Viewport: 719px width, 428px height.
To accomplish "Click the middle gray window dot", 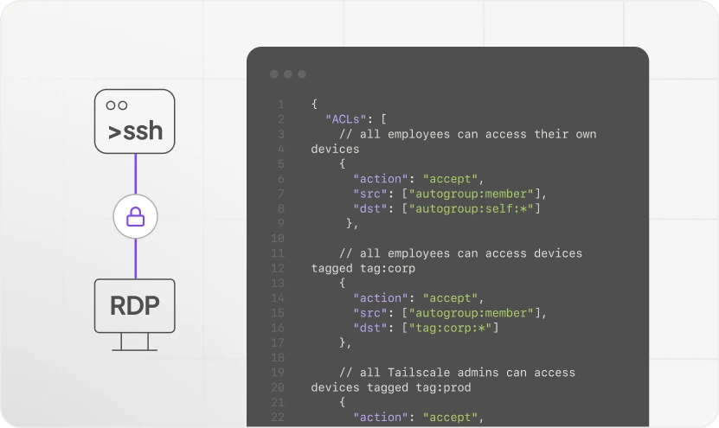I will coord(288,74).
